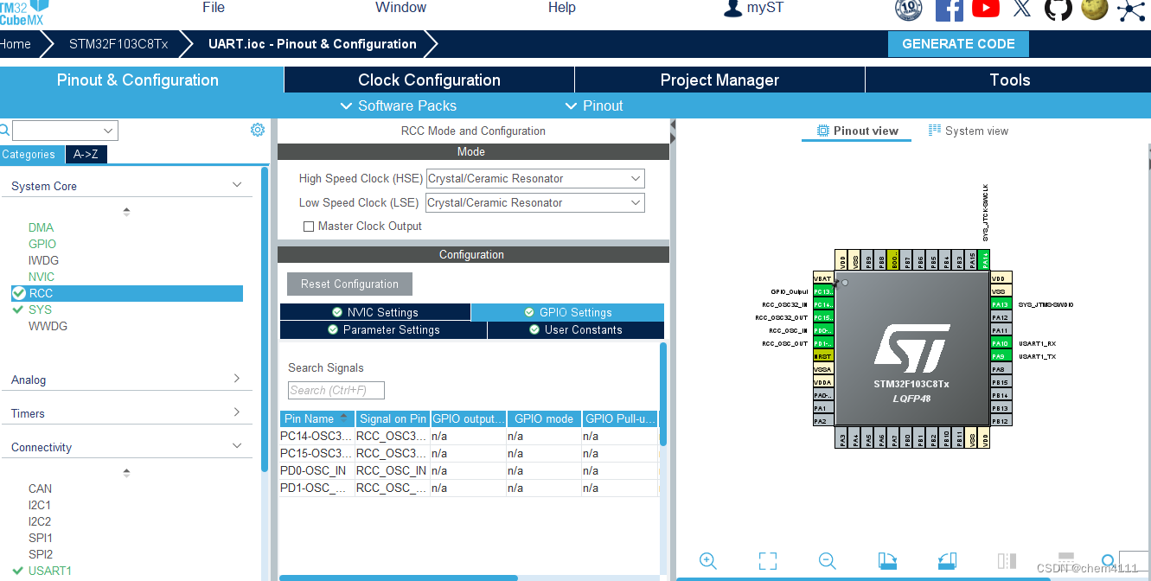The image size is (1151, 581).
Task: Expand the Analog category
Action: pos(237,379)
